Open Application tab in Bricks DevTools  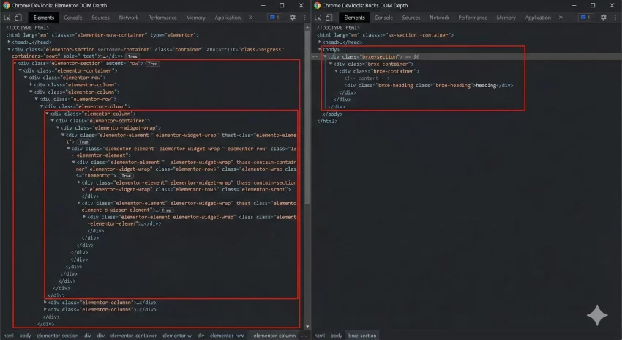point(538,18)
